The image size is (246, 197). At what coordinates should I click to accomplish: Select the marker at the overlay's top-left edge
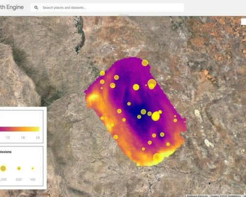102,73
